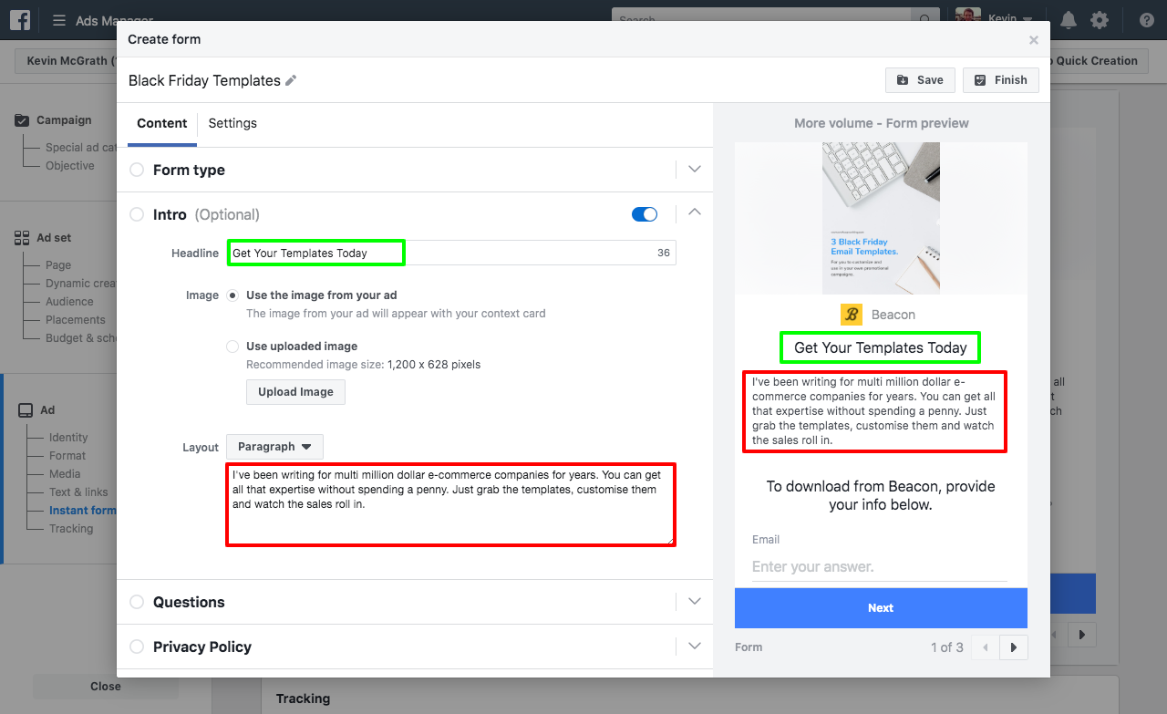
Task: Switch to the Settings tab
Action: click(232, 123)
